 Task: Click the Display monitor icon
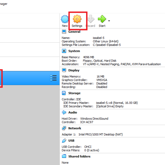point(64,70)
